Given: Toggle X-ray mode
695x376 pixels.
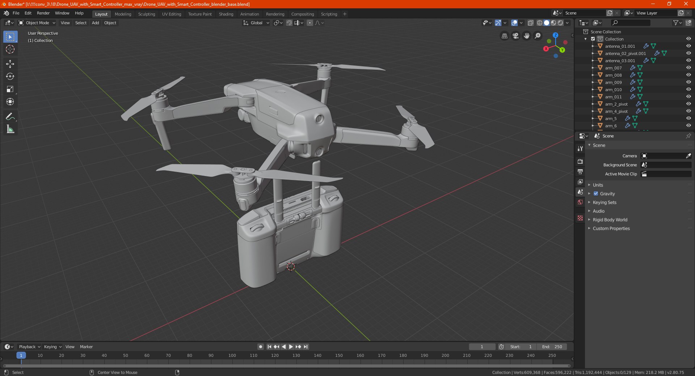Looking at the screenshot, I should coord(530,23).
